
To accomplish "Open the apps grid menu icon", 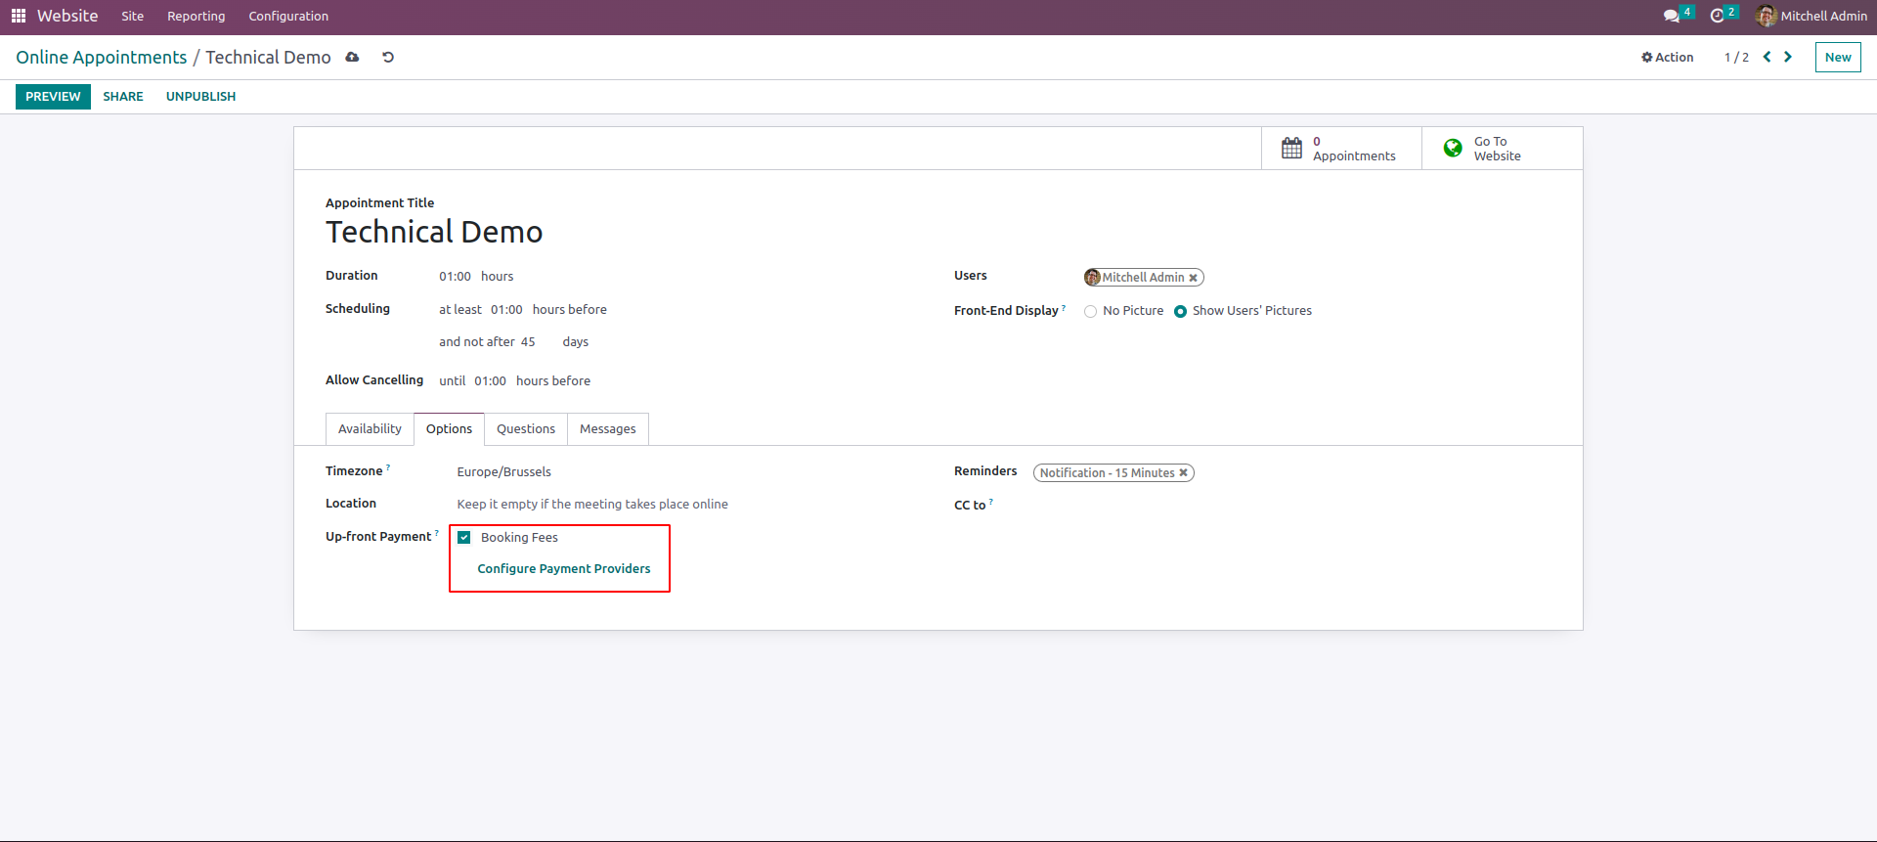I will [x=19, y=16].
